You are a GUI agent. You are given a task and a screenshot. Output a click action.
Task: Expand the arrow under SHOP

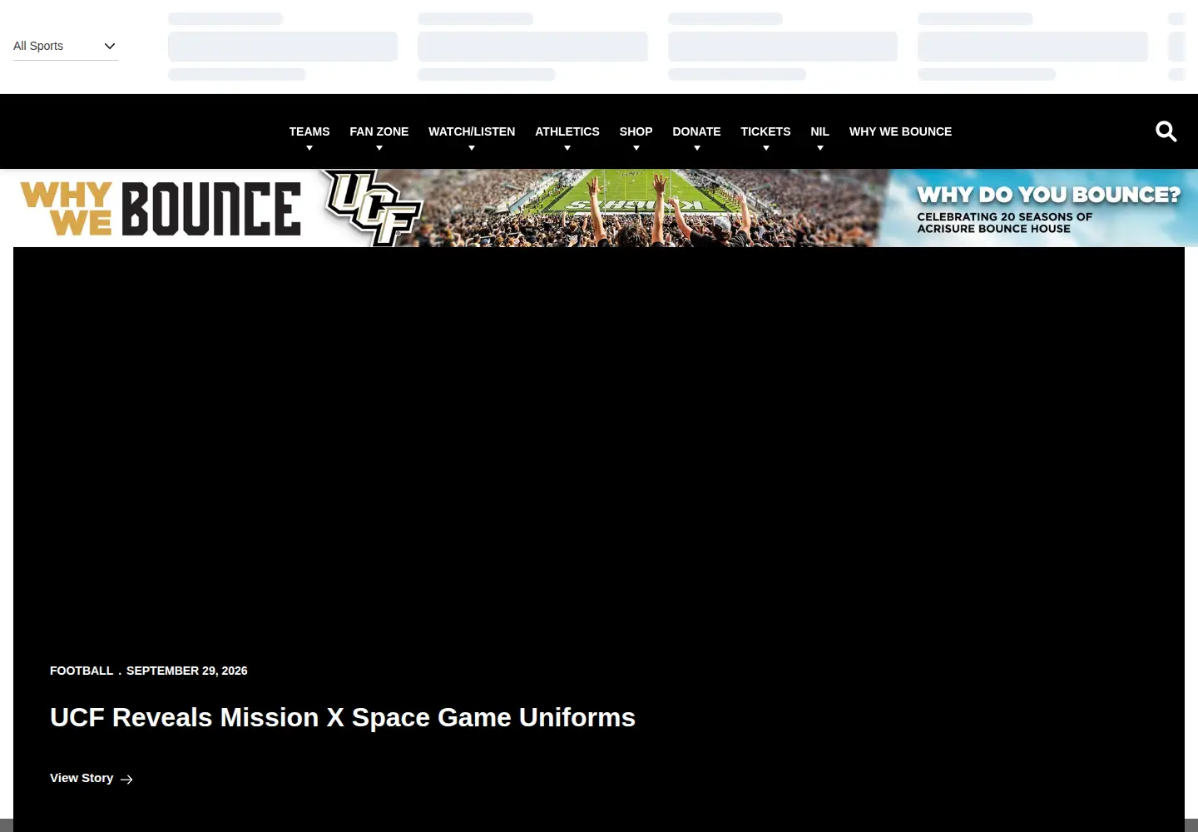click(636, 148)
